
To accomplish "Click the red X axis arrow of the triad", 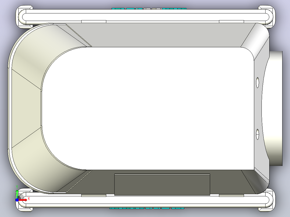I will (x=23, y=200).
